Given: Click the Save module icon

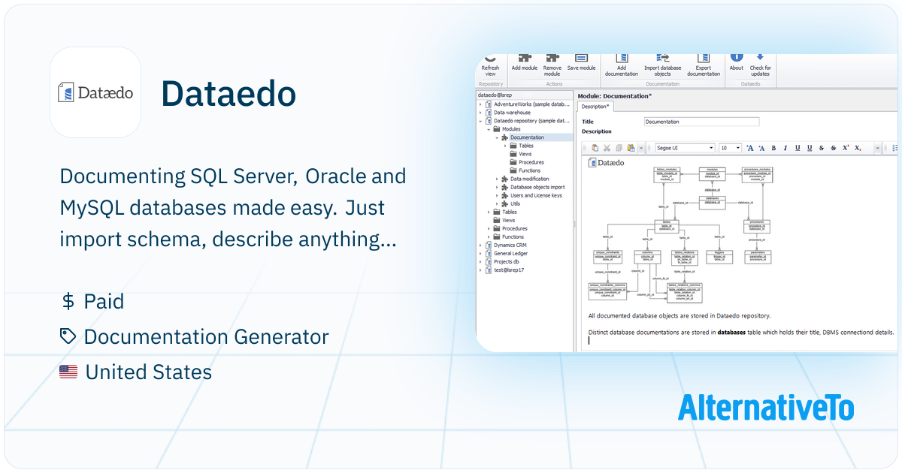Looking at the screenshot, I should (x=581, y=58).
